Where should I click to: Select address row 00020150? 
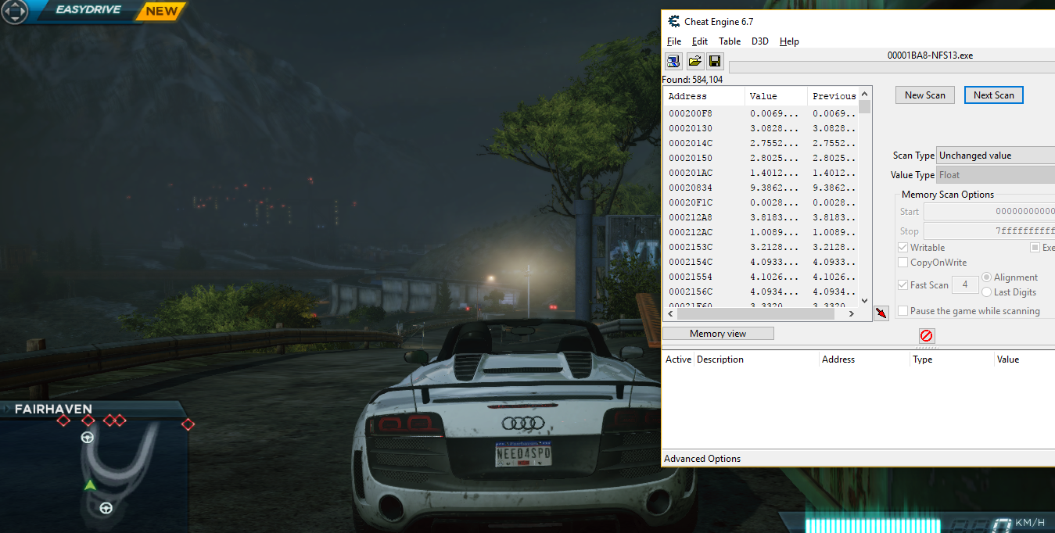(x=760, y=158)
